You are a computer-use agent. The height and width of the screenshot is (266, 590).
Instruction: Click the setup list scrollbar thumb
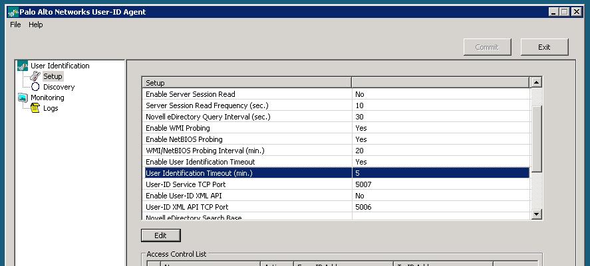click(536, 139)
